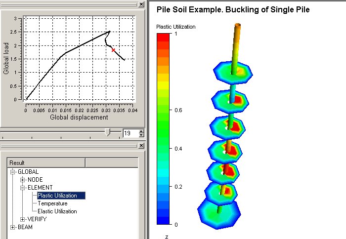Click the Plastic Utilization color legend bar
This screenshot has height=239, width=346.
click(x=163, y=128)
